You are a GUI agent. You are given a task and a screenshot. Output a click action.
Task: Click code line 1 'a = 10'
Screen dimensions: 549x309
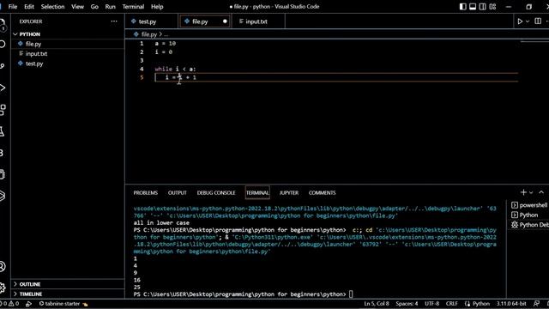click(166, 44)
